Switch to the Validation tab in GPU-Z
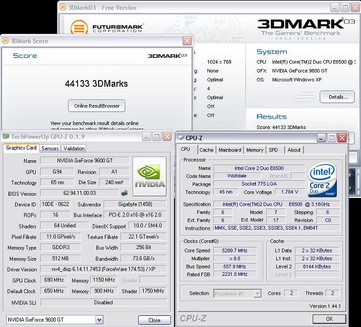The width and height of the screenshot is (361, 327). [x=74, y=148]
